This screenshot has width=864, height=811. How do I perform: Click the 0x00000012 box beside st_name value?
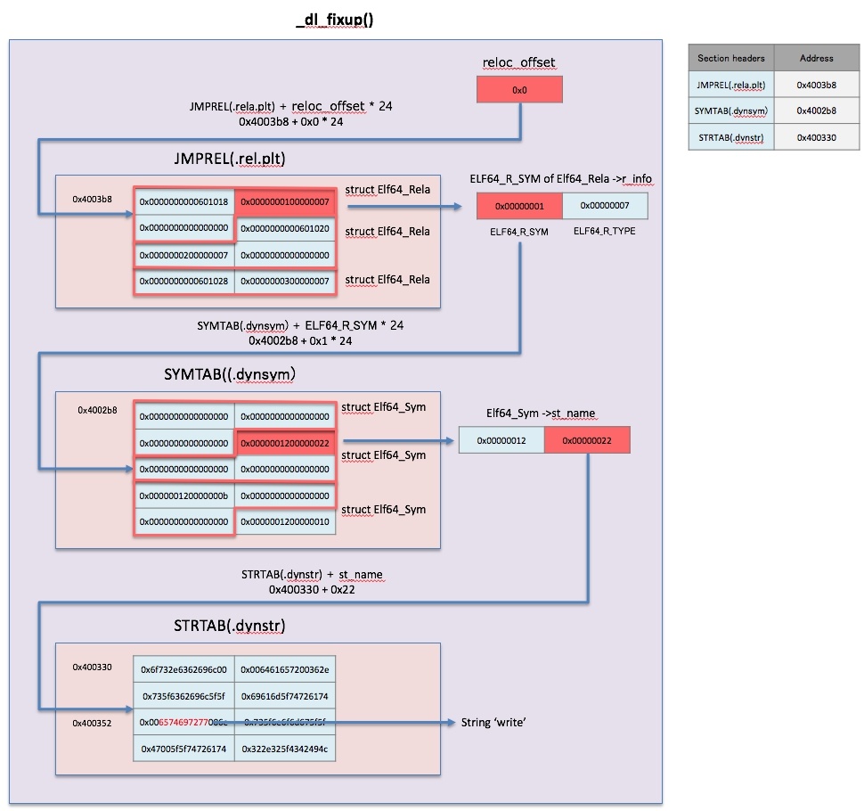[501, 440]
